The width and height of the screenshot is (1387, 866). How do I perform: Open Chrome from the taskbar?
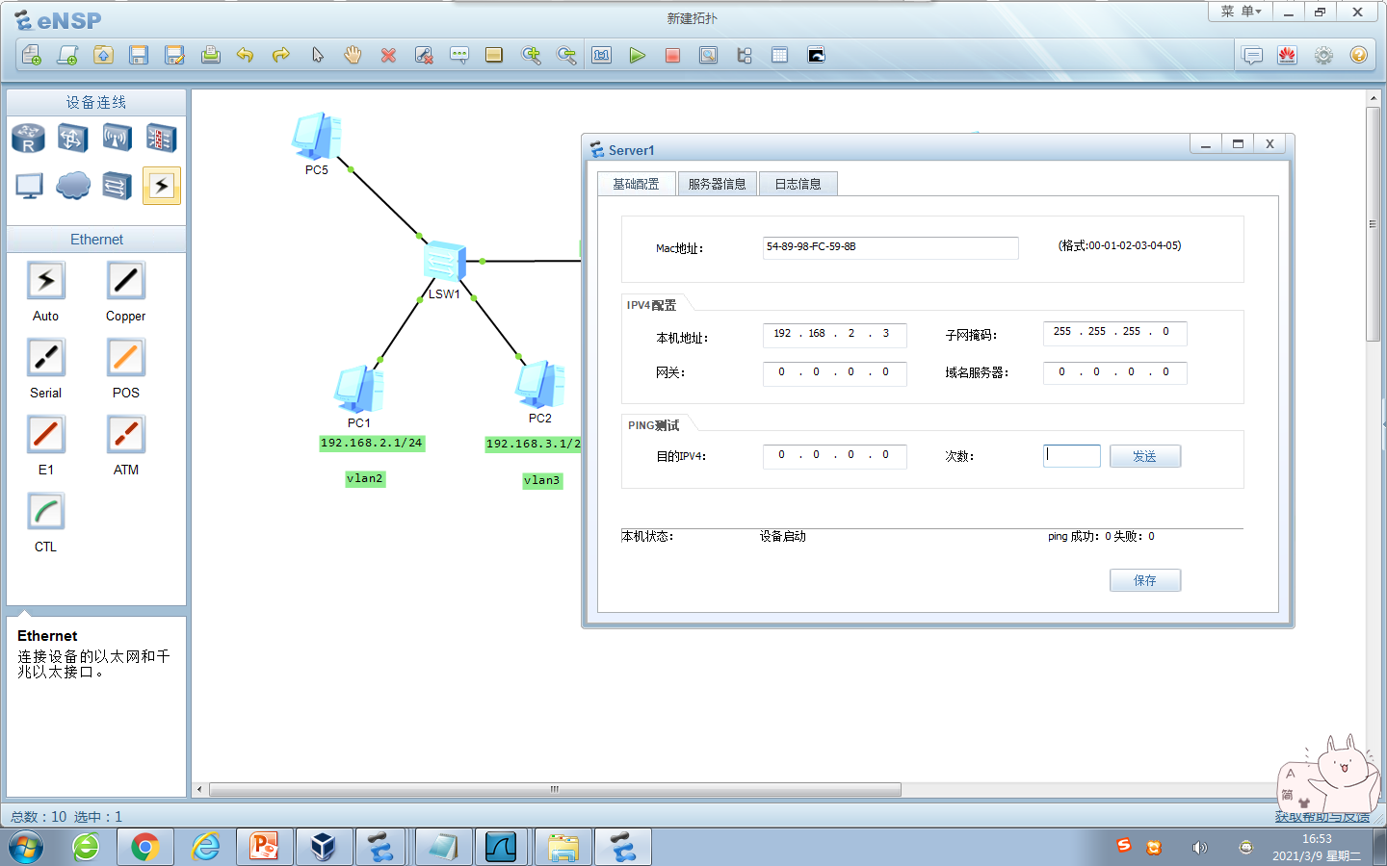click(144, 847)
